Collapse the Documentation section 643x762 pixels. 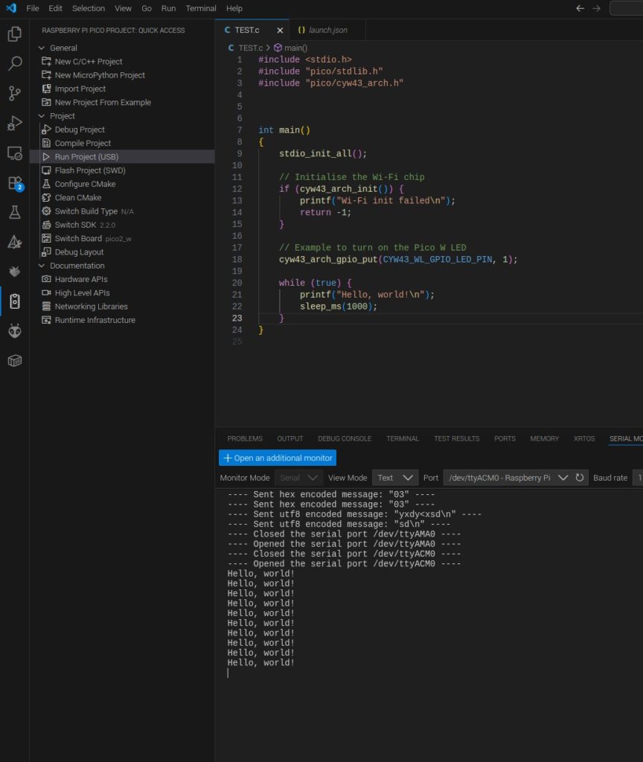click(x=42, y=266)
